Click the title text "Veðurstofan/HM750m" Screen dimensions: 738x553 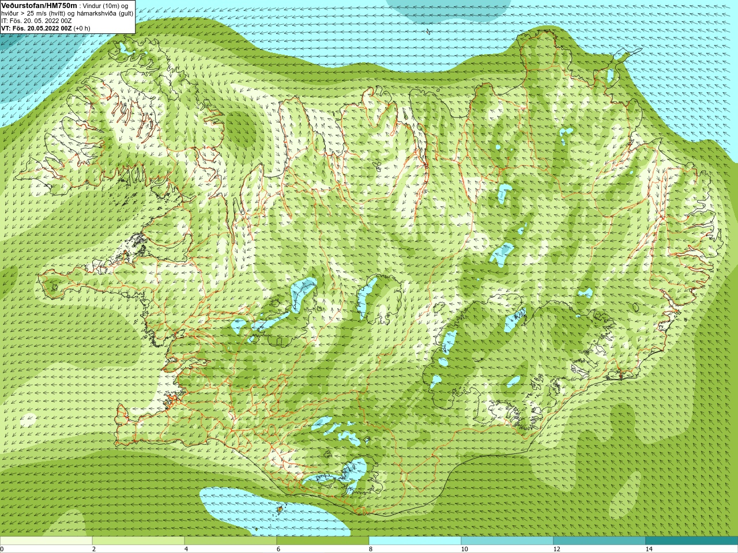click(39, 5)
